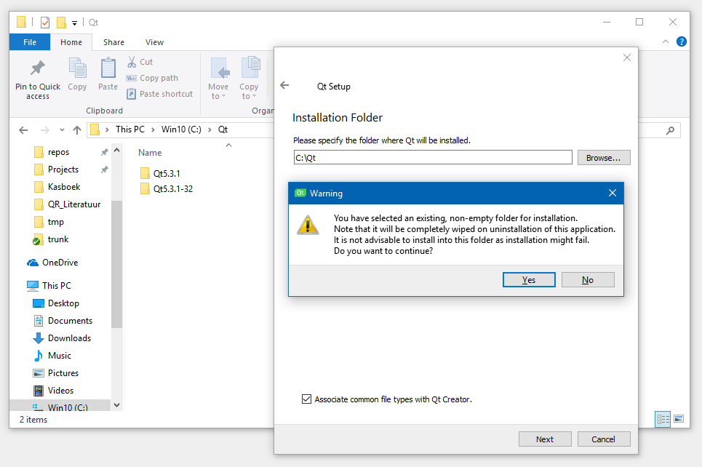Click the Copy path icon
The width and height of the screenshot is (702, 467).
pyautogui.click(x=131, y=78)
